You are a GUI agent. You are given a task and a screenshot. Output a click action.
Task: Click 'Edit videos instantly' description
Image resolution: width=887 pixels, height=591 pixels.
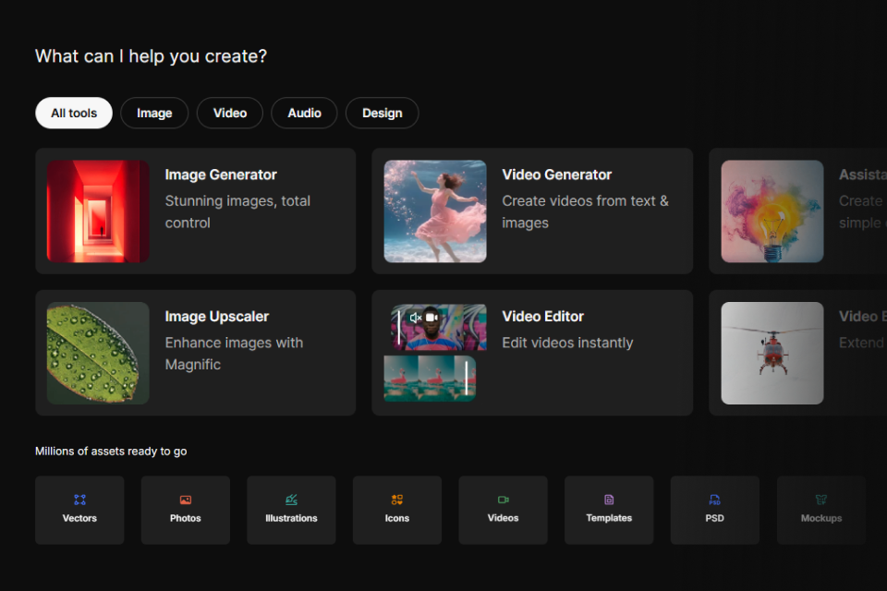pyautogui.click(x=567, y=343)
